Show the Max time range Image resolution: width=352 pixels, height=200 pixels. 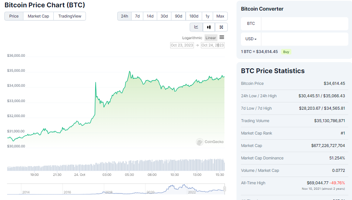point(220,16)
